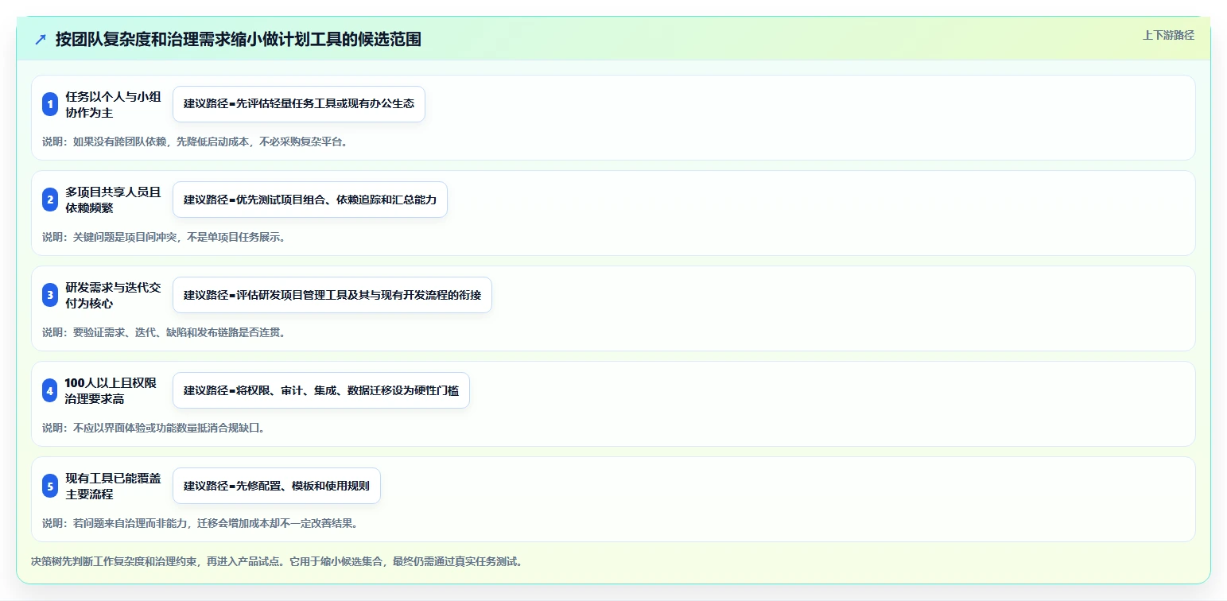Viewport: 1227px width, 601px height.
Task: Click the 上下游路径 label
Action: coord(1168,35)
